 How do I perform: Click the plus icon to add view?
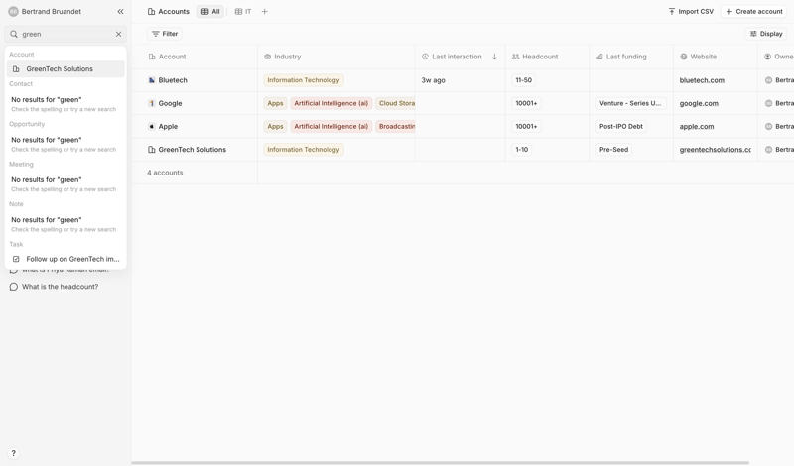tap(265, 12)
